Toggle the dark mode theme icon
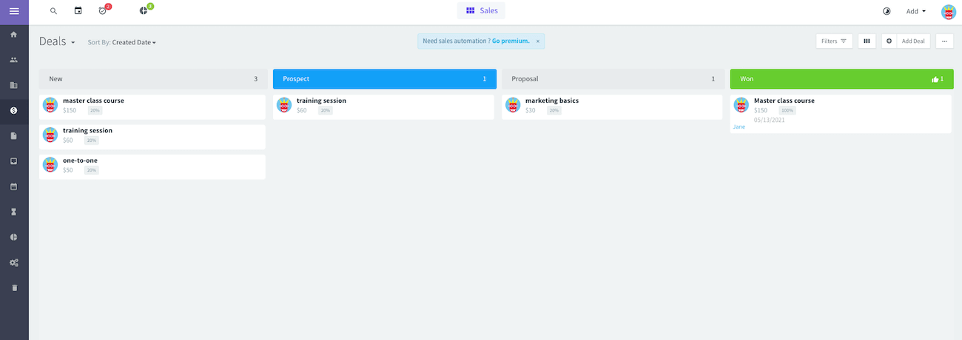This screenshot has height=340, width=962. click(x=887, y=11)
